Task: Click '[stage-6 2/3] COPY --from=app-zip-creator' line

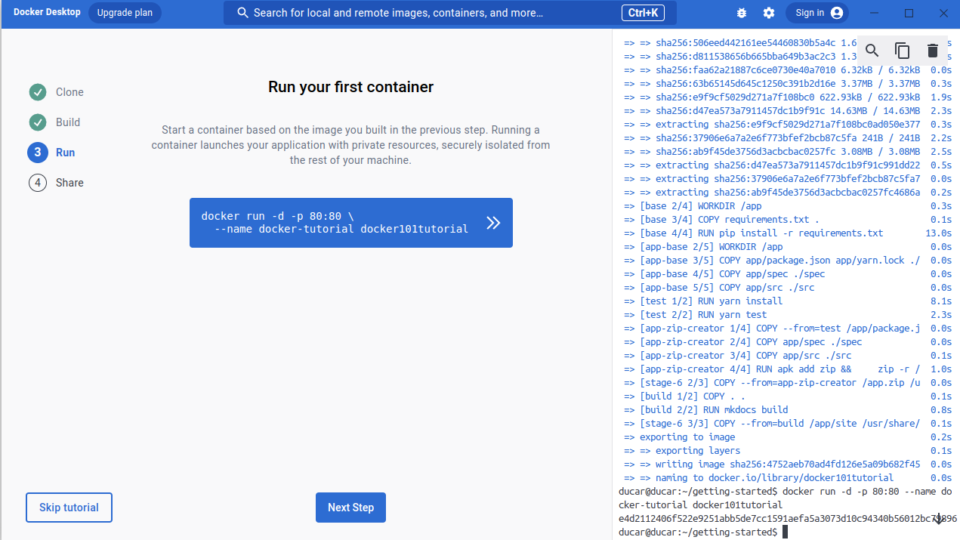Action: pyautogui.click(x=788, y=383)
